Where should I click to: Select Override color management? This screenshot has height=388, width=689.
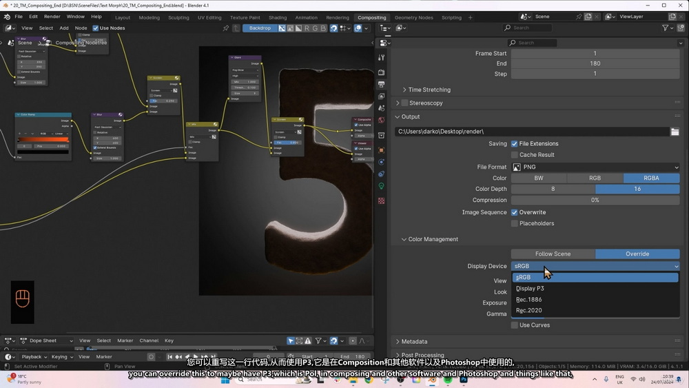tap(637, 254)
